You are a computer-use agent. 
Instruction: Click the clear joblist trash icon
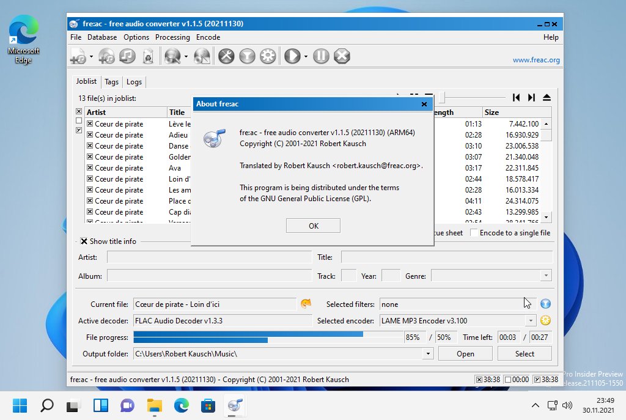coord(148,56)
